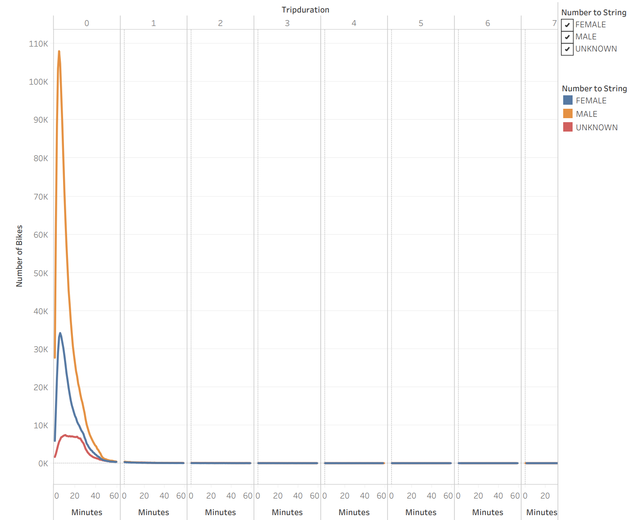Toggle the UNKNOWN filter checkbox
This screenshot has height=520, width=637.
567,49
